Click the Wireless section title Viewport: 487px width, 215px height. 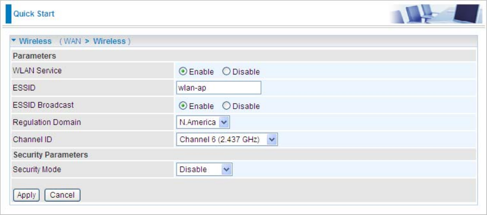click(35, 41)
